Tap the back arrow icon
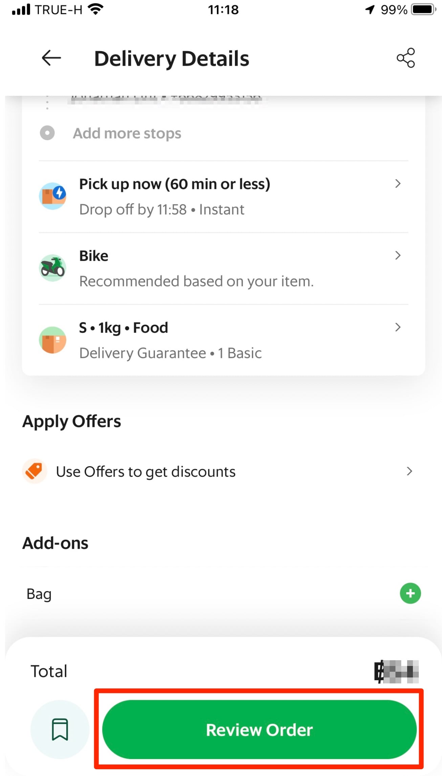 (51, 58)
